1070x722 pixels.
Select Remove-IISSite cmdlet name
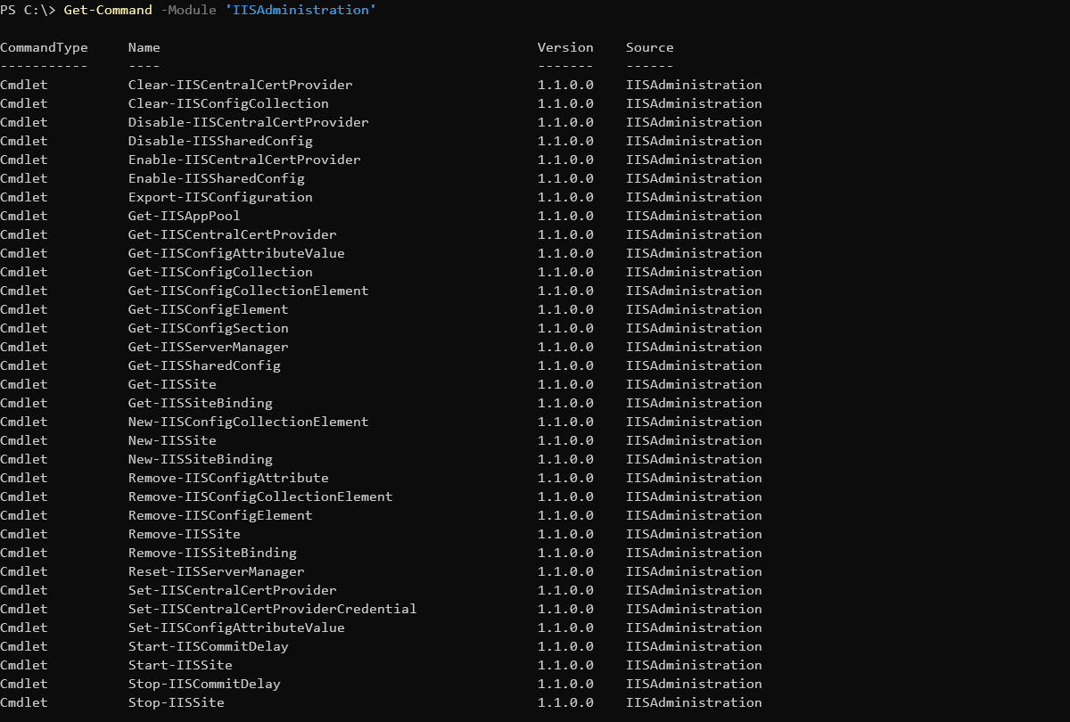(185, 534)
